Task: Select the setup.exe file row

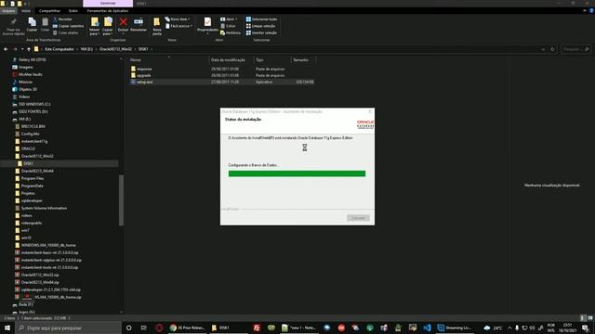Action: pyautogui.click(x=222, y=82)
